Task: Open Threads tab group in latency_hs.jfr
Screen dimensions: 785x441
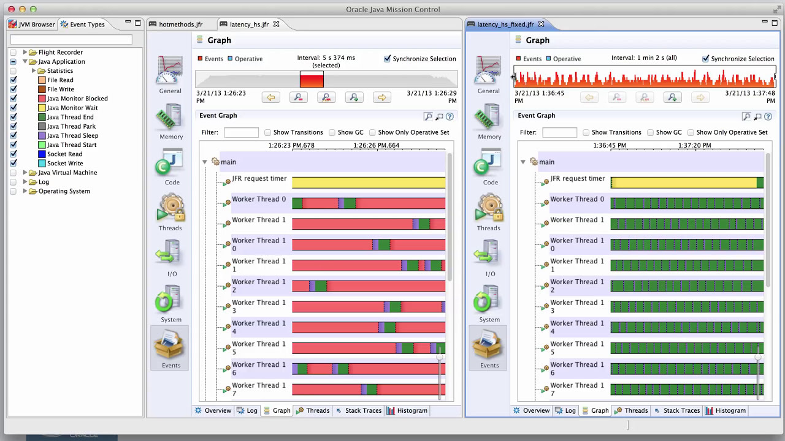Action: tap(170, 212)
